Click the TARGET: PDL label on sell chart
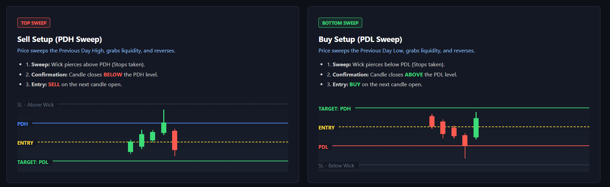This screenshot has height=187, width=610. point(33,162)
